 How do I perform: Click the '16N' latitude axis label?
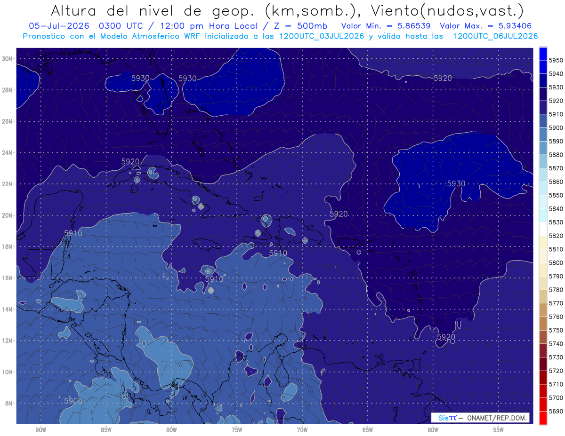pyautogui.click(x=7, y=278)
